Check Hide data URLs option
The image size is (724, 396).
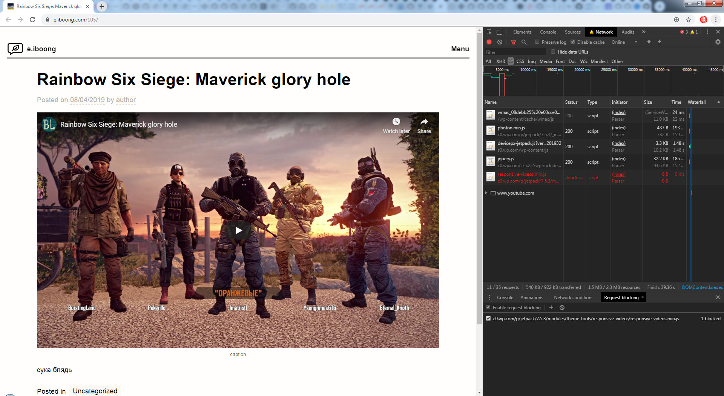click(553, 52)
